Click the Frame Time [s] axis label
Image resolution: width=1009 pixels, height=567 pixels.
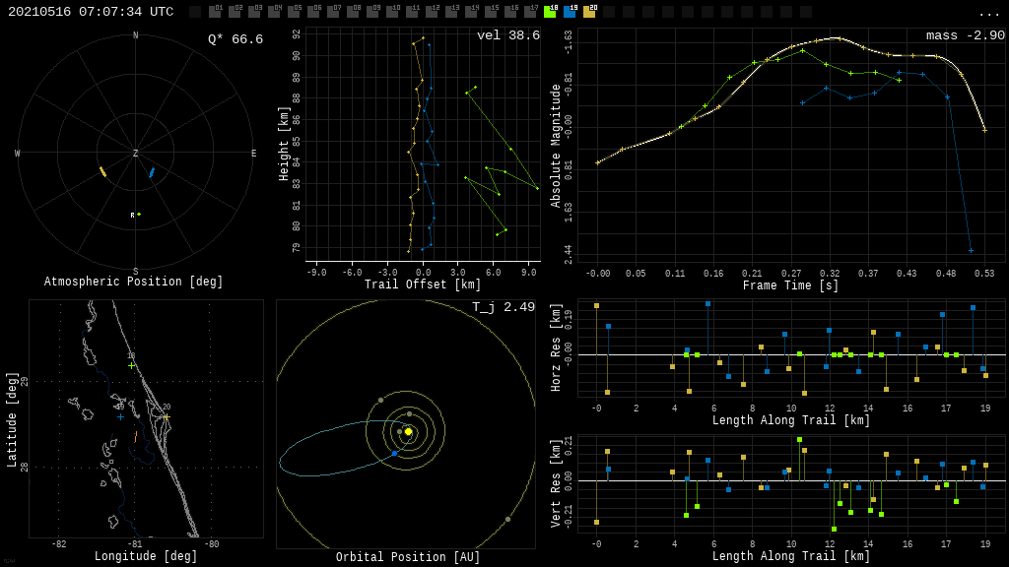[790, 285]
